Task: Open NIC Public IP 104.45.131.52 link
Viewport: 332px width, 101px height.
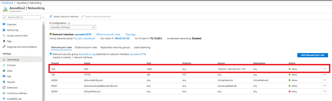Action: point(122,38)
